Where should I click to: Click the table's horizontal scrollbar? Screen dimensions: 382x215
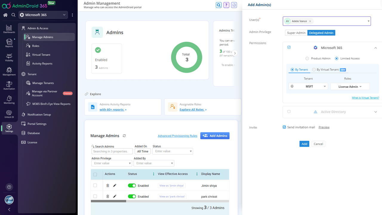pos(109,201)
